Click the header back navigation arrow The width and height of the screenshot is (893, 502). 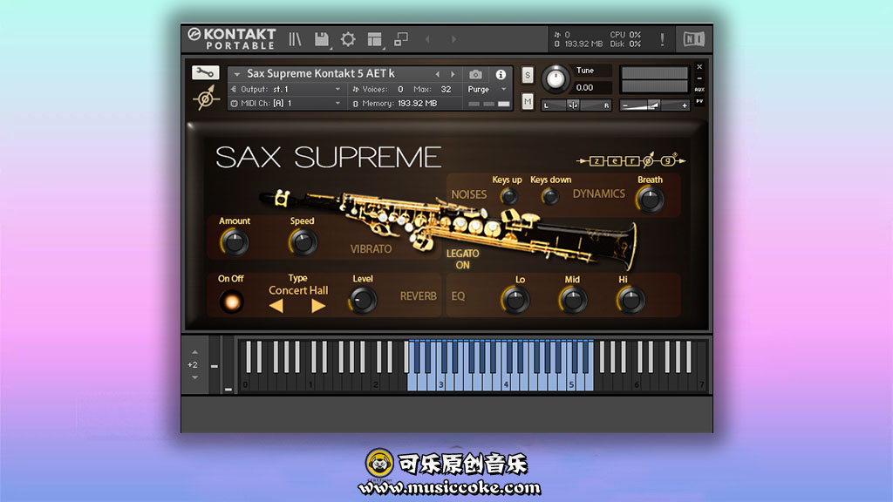pos(427,39)
